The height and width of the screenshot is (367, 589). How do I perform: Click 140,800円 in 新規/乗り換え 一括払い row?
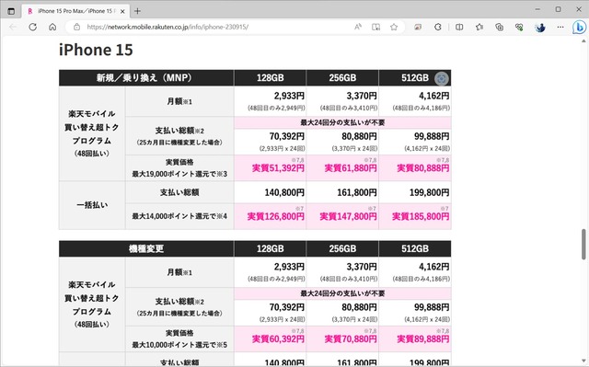[x=284, y=192]
